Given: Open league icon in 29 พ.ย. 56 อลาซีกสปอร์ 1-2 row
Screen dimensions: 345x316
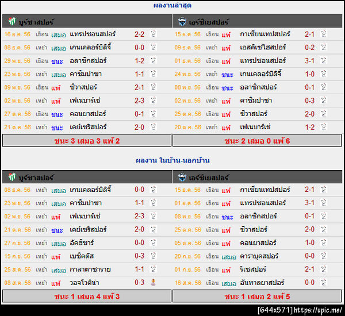Looking at the screenshot, I should (153, 60).
